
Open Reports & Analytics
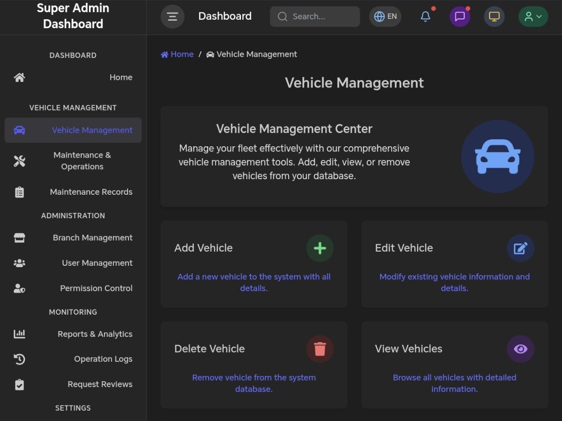coord(73,334)
